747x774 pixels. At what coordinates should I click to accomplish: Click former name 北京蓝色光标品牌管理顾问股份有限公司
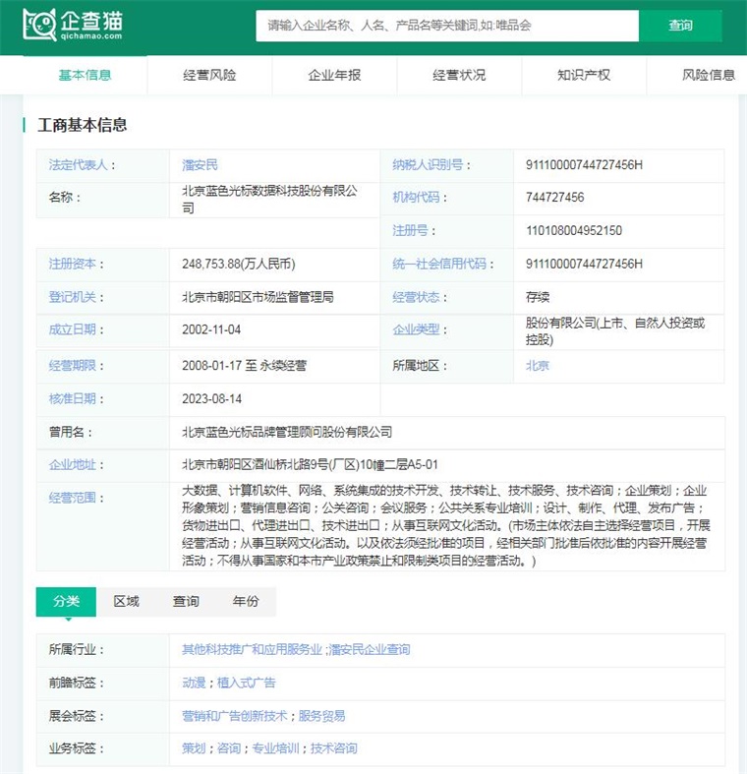point(287,432)
